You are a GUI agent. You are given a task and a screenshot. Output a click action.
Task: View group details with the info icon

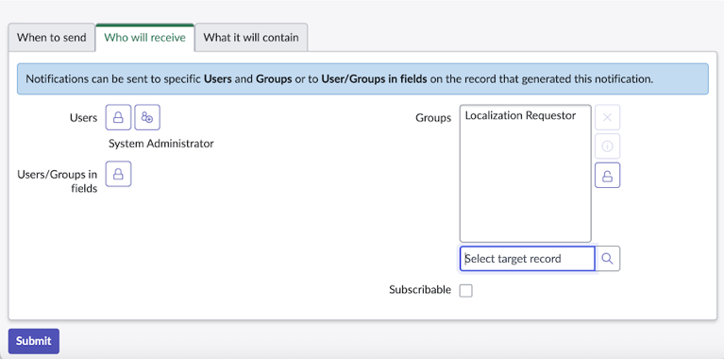click(x=607, y=146)
